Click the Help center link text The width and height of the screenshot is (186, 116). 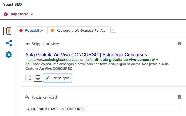(19, 14)
